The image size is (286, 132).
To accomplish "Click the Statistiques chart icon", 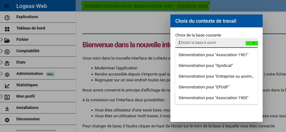I will (7, 86).
